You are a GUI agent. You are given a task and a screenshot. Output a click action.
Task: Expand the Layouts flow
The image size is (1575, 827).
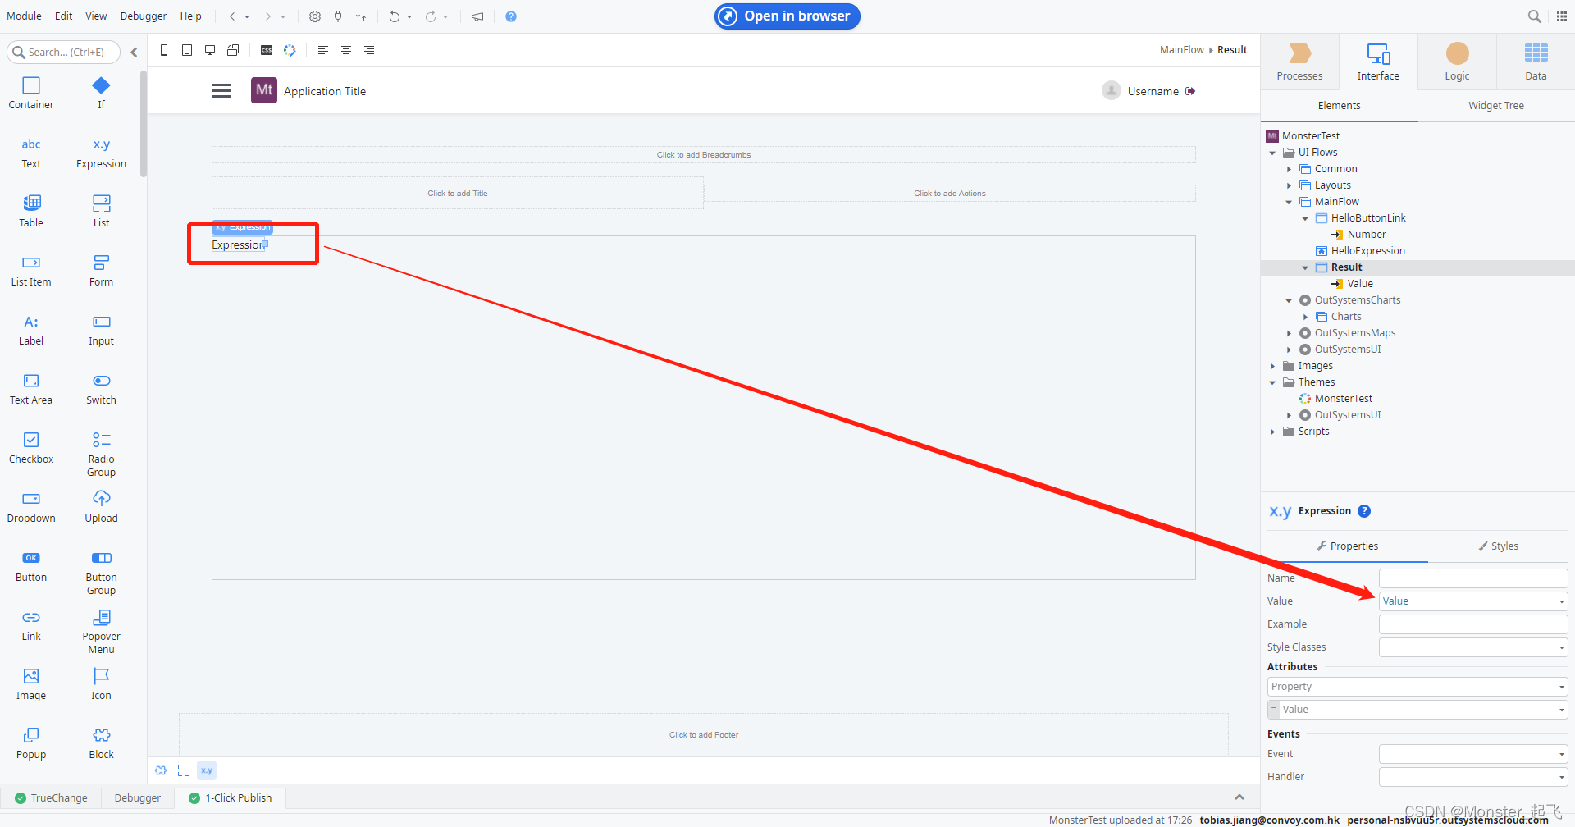[1289, 185]
